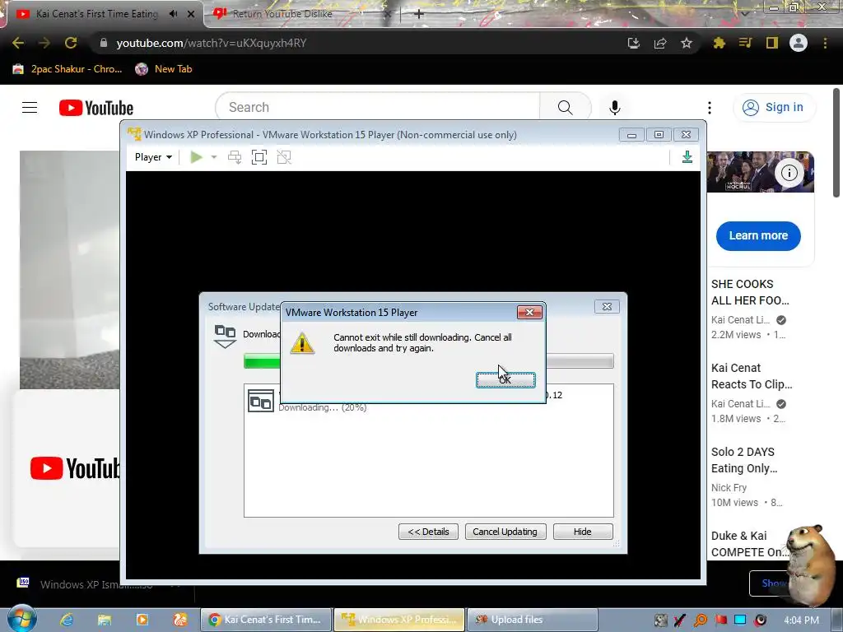Toggle the Chrome side panel icon
Image resolution: width=843 pixels, height=632 pixels.
pos(771,43)
